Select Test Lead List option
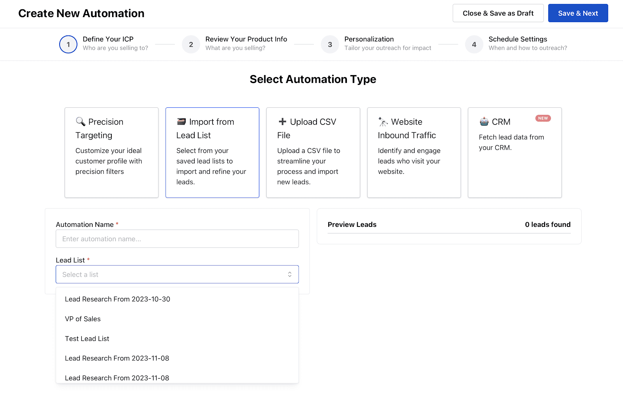623x393 pixels. (x=177, y=339)
